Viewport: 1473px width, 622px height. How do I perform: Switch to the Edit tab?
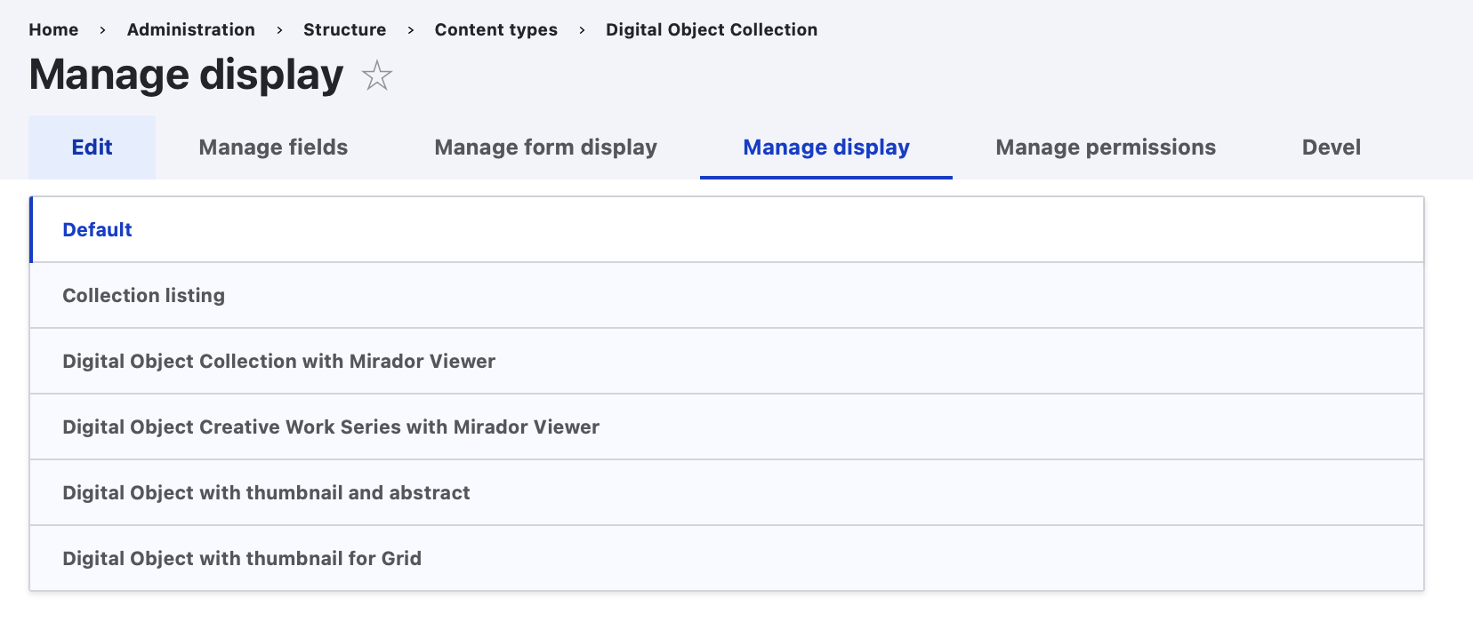(92, 148)
